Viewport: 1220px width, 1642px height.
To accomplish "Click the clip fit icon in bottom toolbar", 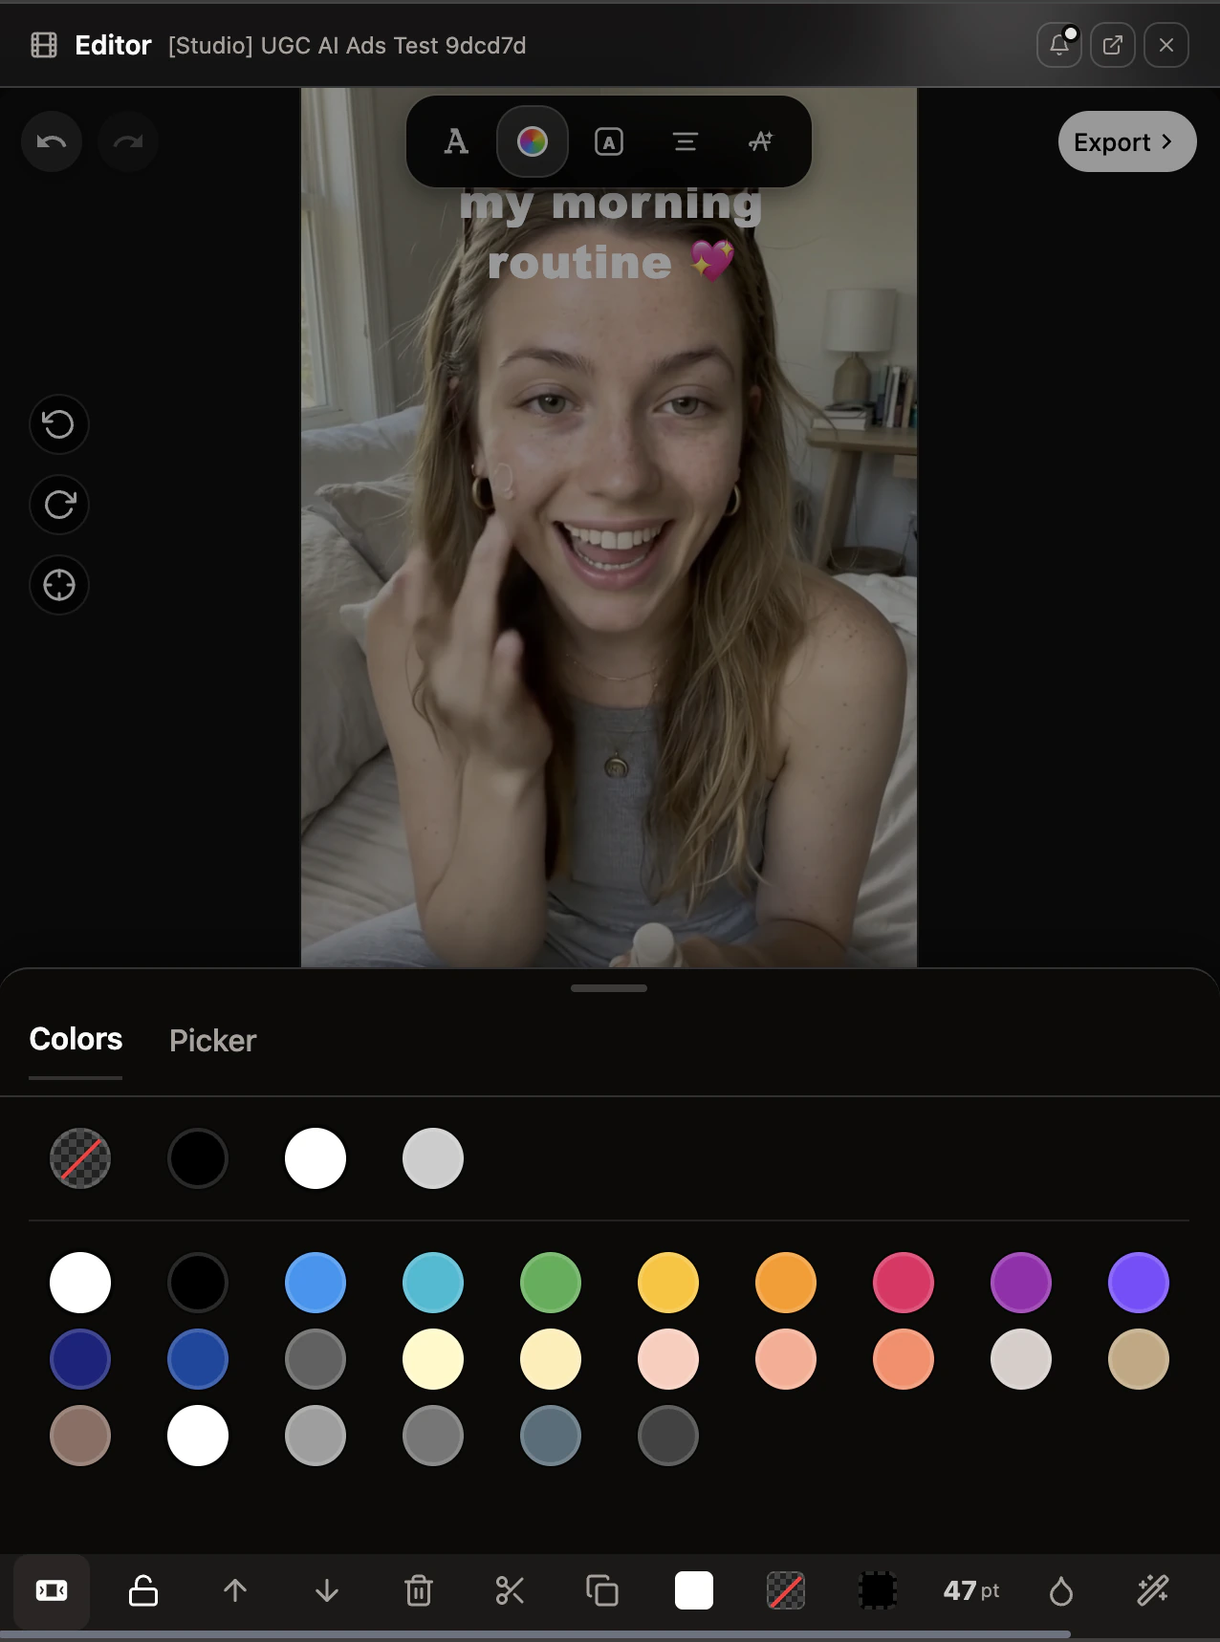I will pyautogui.click(x=52, y=1590).
